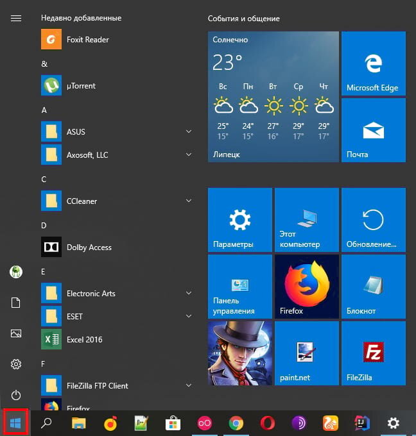416x436 pixels.
Task: Open the paint.net tile
Action: click(x=307, y=353)
